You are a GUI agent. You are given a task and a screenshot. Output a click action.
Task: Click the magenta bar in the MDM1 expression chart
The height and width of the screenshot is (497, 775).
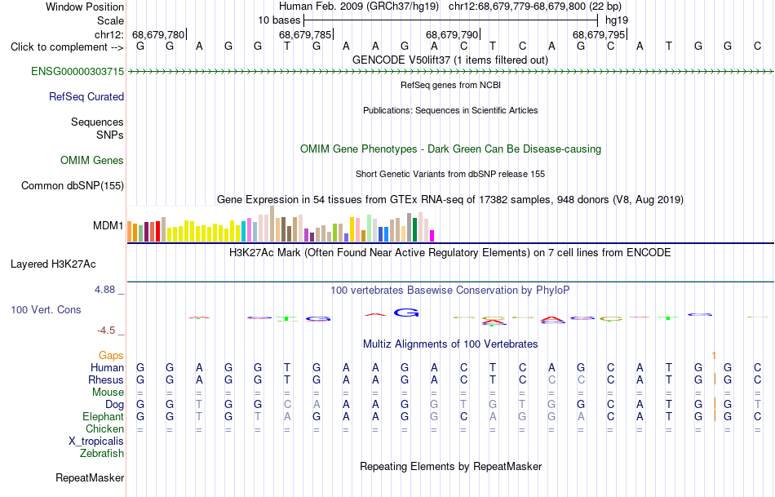tap(432, 236)
